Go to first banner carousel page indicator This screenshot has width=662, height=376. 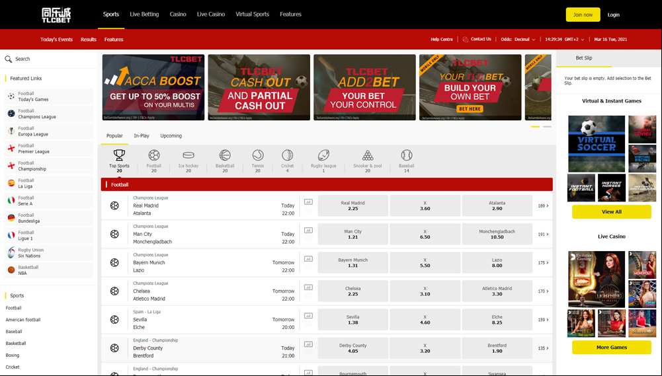tap(535, 127)
